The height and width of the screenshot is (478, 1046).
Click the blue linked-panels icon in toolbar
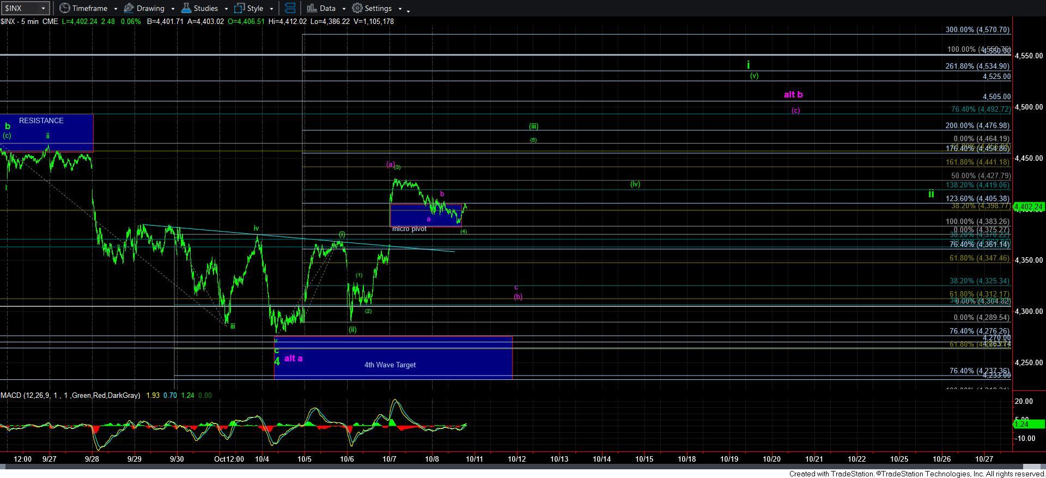click(x=290, y=8)
